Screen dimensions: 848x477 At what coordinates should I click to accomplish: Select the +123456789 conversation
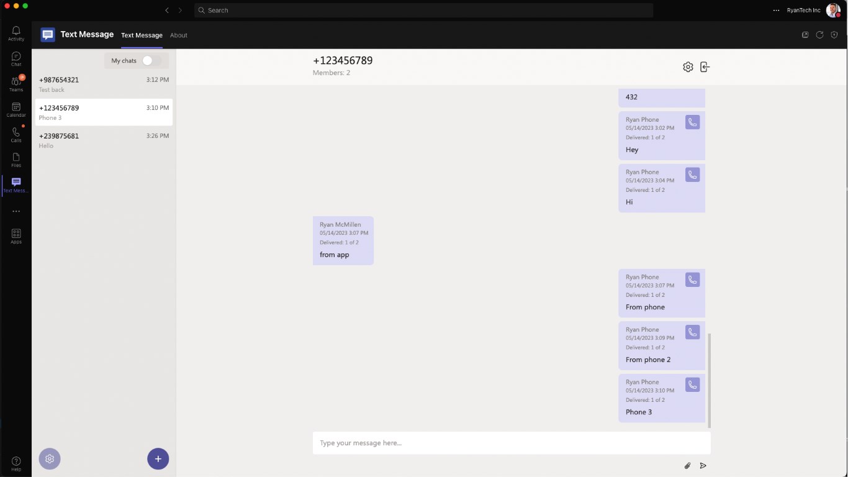pyautogui.click(x=104, y=112)
